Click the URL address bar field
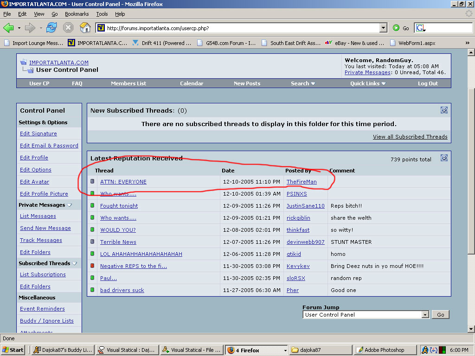Image resolution: width=475 pixels, height=356 pixels. click(x=241, y=28)
